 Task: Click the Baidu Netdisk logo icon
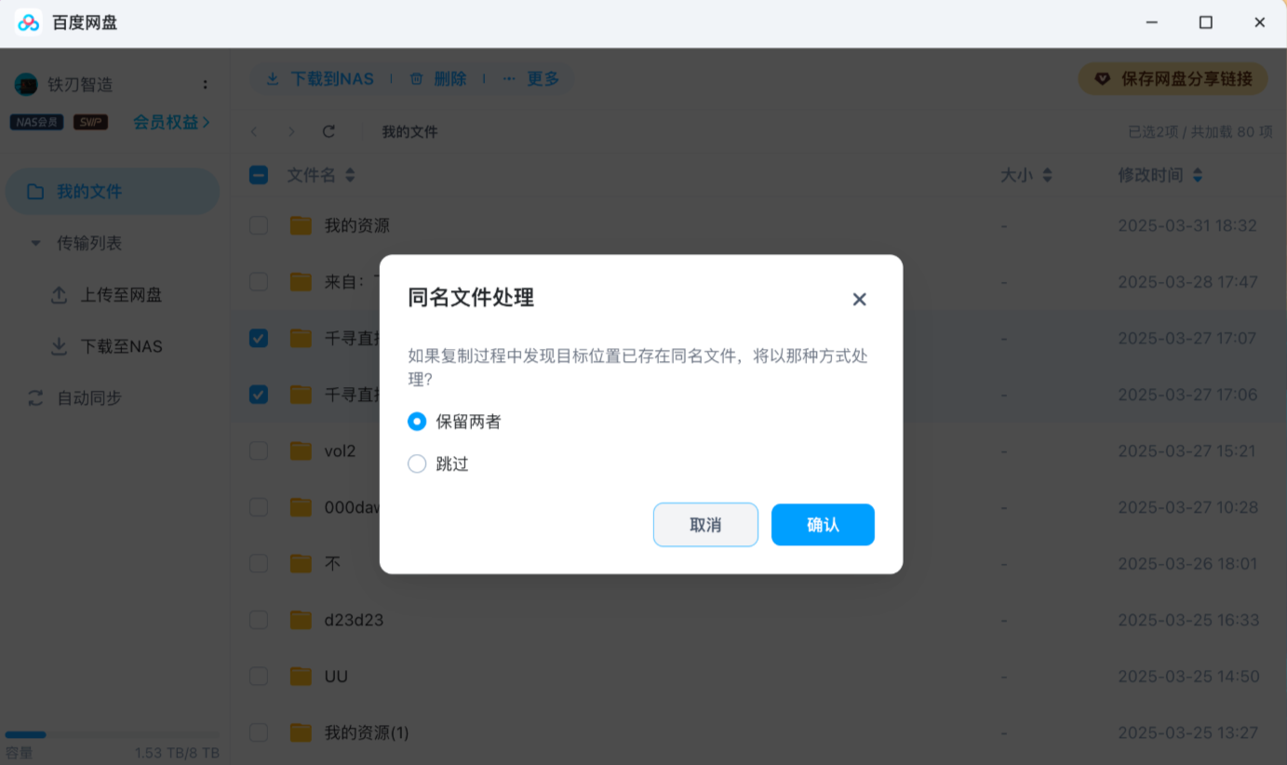click(29, 23)
